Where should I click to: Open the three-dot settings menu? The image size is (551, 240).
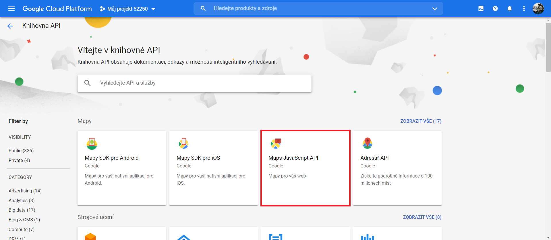[524, 9]
